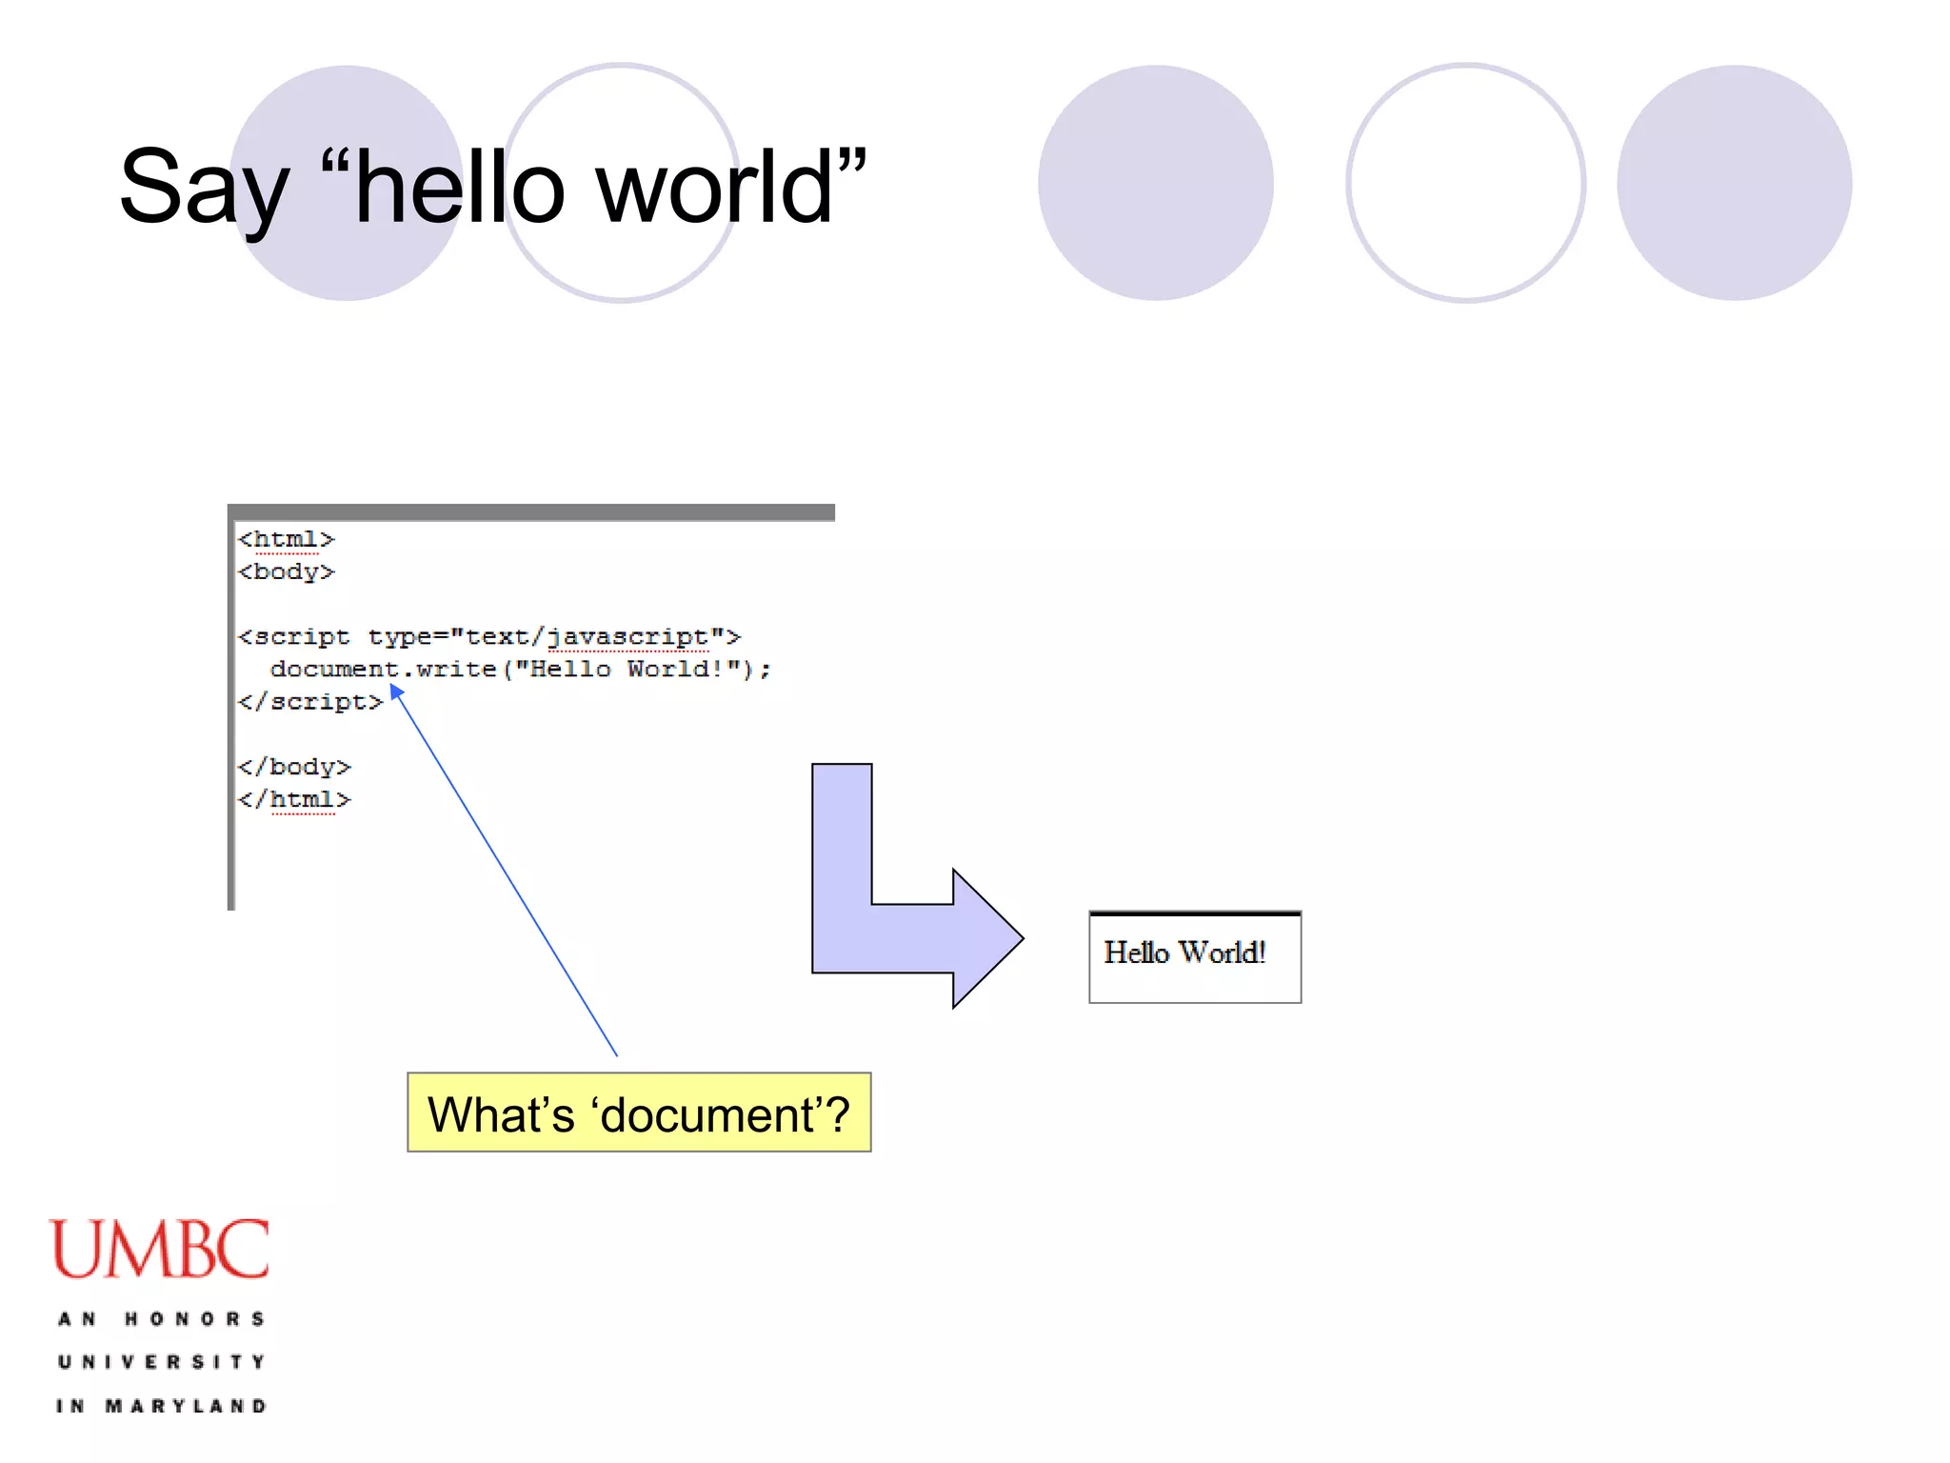Viewport: 1950px width, 1463px height.
Task: Click the outlined circle between right filled circles
Action: click(x=1465, y=183)
